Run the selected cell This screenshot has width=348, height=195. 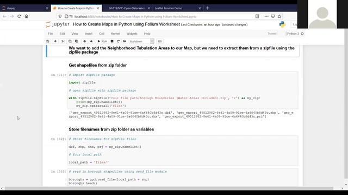click(x=102, y=41)
